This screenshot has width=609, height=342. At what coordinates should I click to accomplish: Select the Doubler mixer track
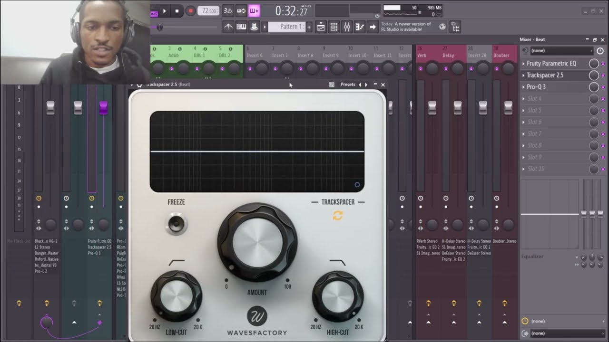tap(501, 56)
